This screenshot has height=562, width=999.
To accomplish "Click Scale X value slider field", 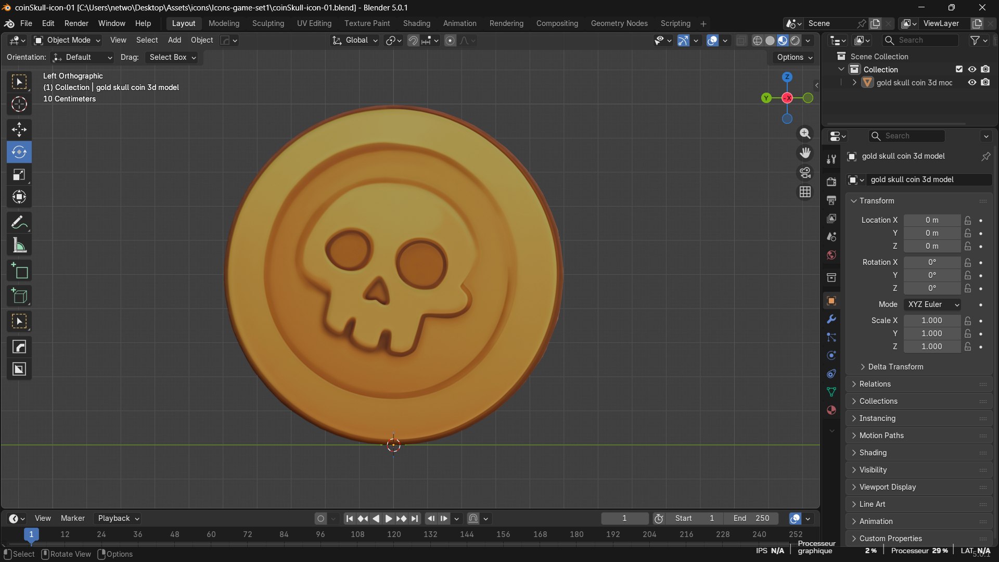I will point(932,321).
